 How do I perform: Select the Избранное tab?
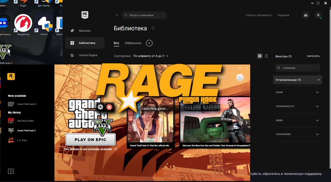coord(133,43)
